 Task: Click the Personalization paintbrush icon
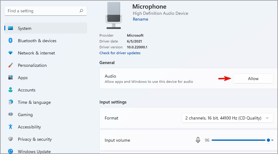[x=11, y=65]
